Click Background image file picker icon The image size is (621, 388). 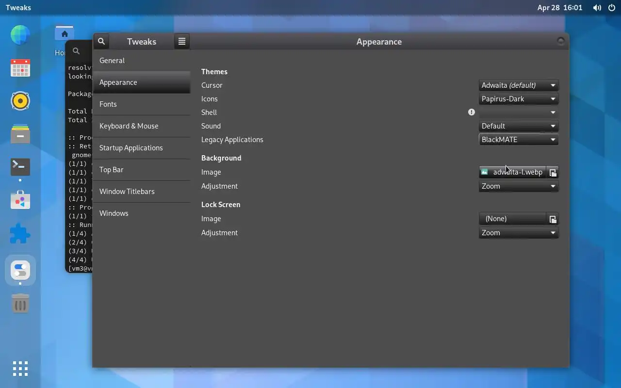tap(553, 172)
